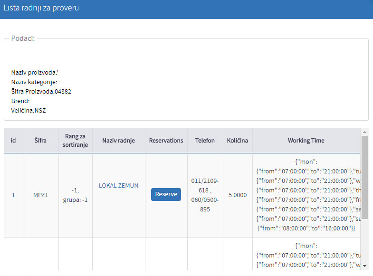Click the phone number 011/2109-618 cell
Viewport: 373px width, 276px height.
205,195
